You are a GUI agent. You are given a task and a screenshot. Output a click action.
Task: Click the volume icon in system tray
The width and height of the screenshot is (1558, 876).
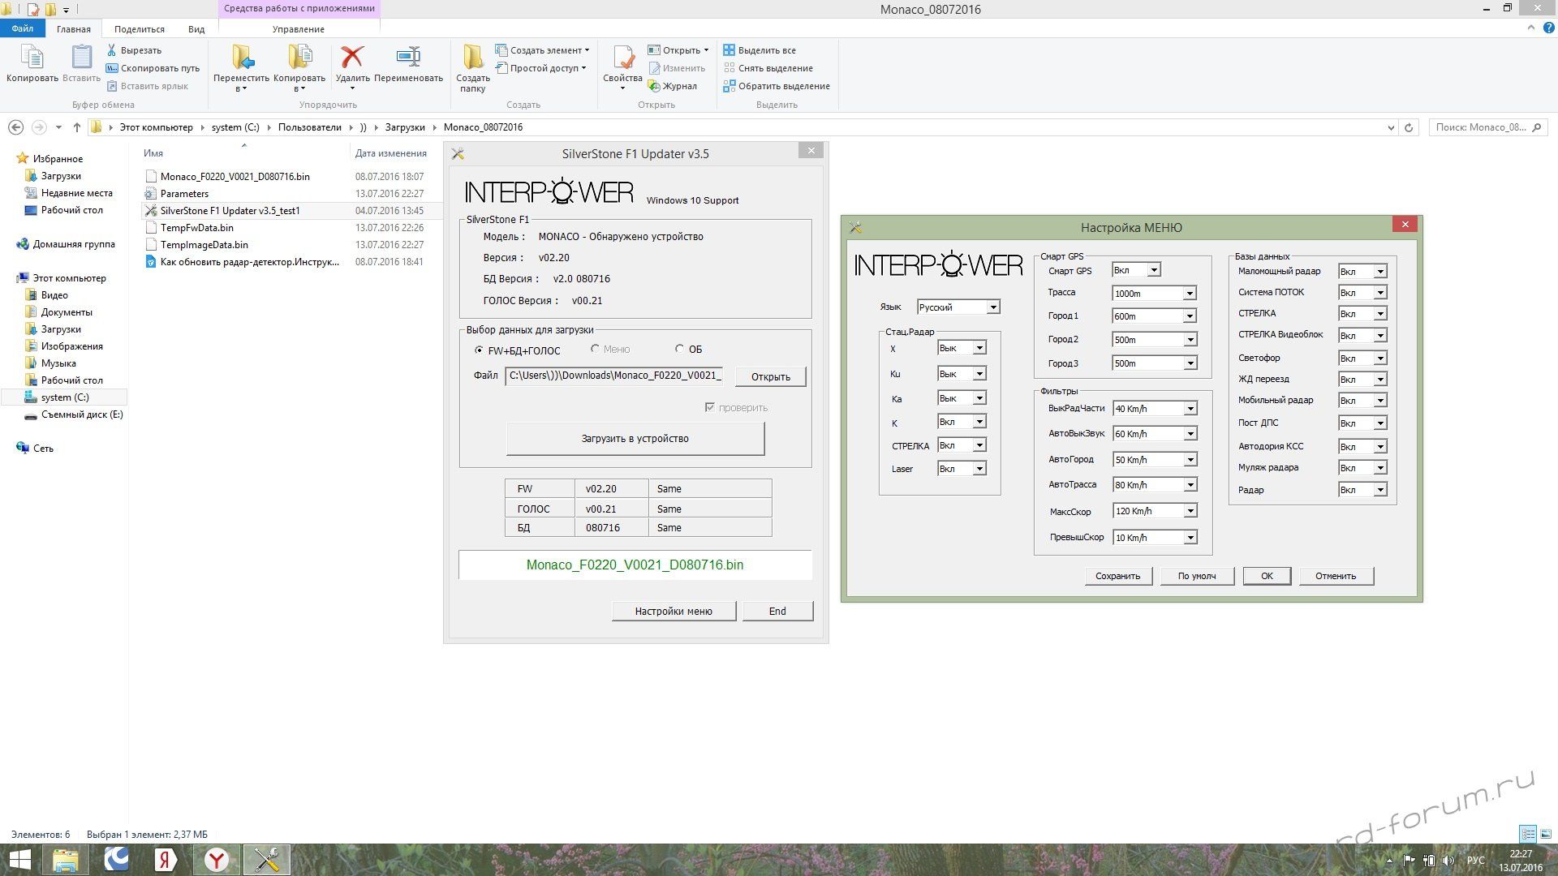pyautogui.click(x=1448, y=861)
